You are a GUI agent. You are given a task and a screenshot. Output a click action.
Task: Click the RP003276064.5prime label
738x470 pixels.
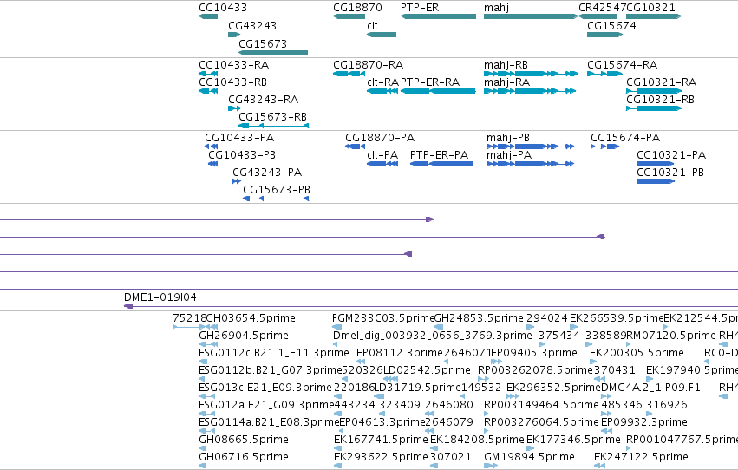click(541, 422)
